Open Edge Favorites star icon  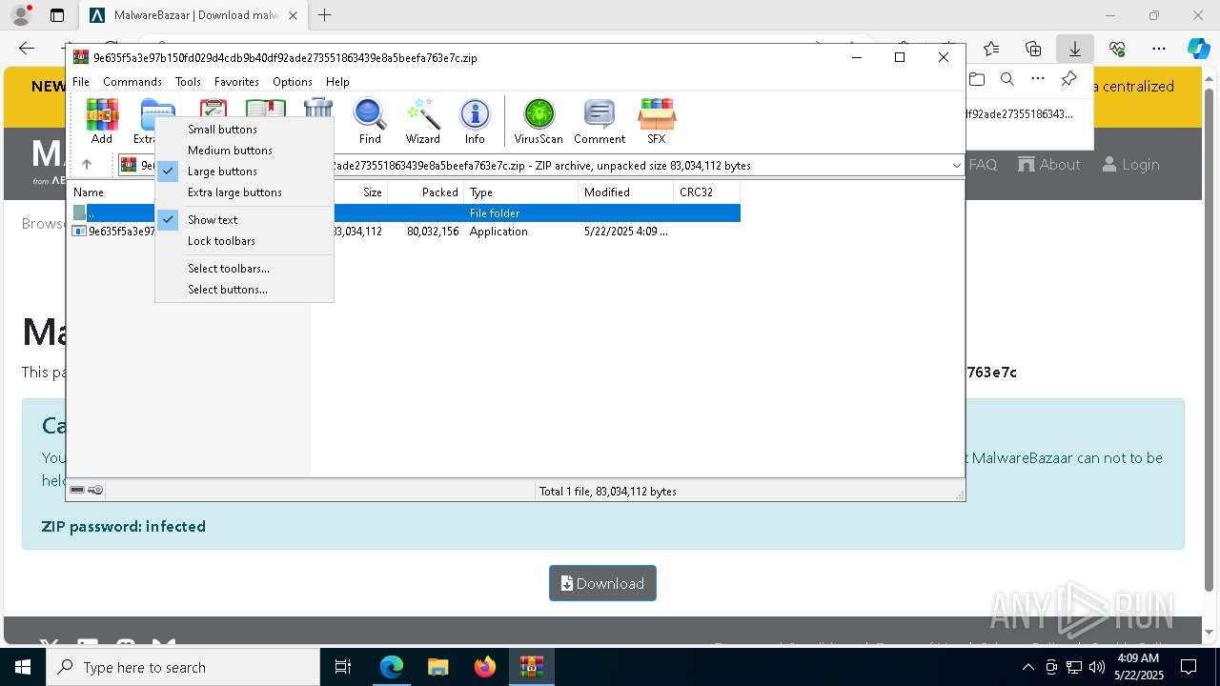pos(991,49)
